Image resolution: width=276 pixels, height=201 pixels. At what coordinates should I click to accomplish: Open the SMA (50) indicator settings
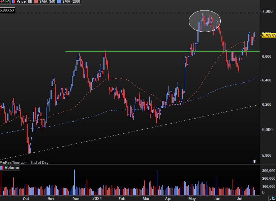pyautogui.click(x=48, y=2)
